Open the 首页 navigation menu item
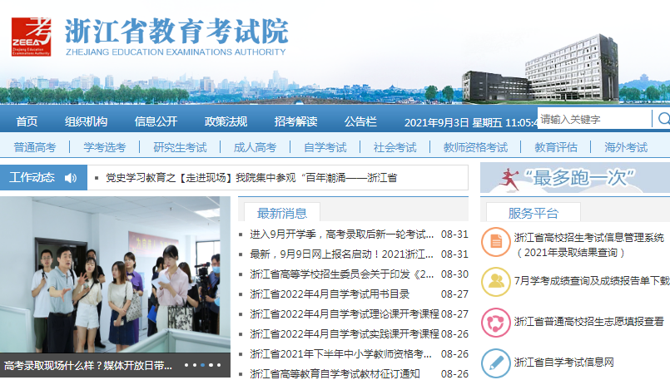Image resolution: width=670 pixels, height=380 pixels. click(27, 121)
